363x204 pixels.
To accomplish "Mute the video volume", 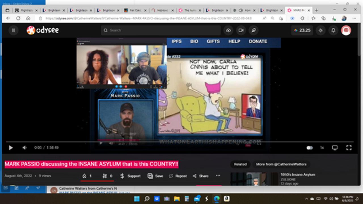I will pos(25,148).
